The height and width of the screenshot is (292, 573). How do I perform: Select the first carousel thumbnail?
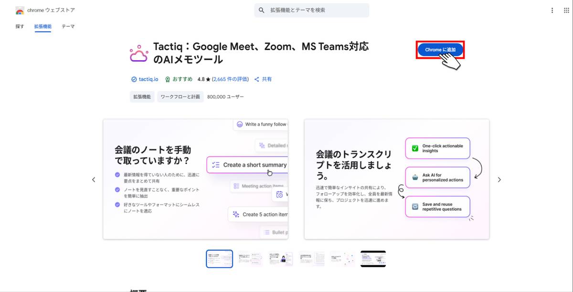220,259
